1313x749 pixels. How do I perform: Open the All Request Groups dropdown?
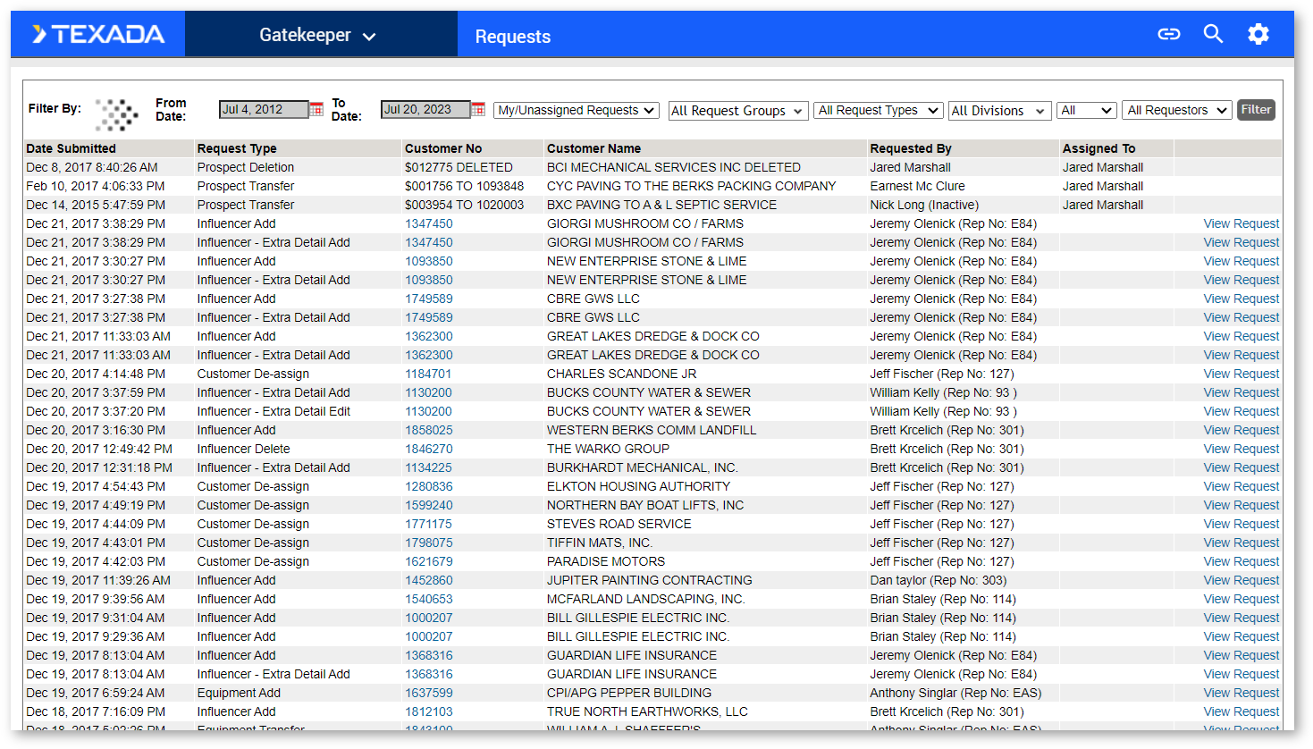point(737,111)
